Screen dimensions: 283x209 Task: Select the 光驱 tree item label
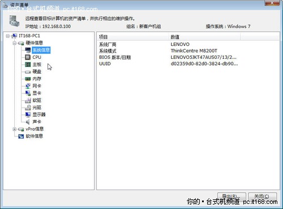pyautogui.click(x=37, y=108)
